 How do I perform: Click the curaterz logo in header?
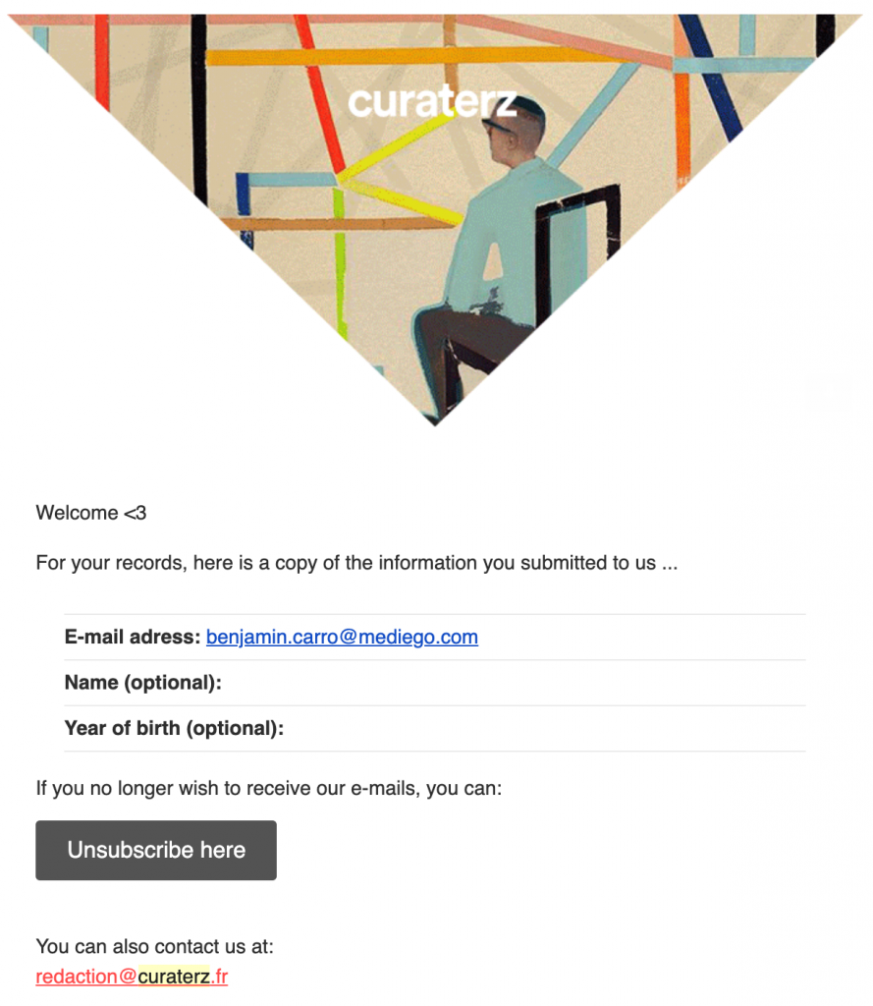[x=432, y=101]
